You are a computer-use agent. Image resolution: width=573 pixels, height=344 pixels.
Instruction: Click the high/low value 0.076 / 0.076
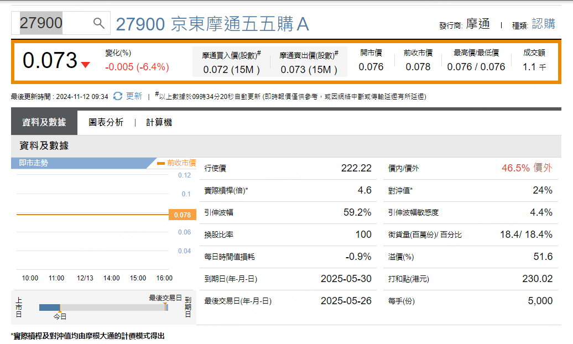coord(476,67)
